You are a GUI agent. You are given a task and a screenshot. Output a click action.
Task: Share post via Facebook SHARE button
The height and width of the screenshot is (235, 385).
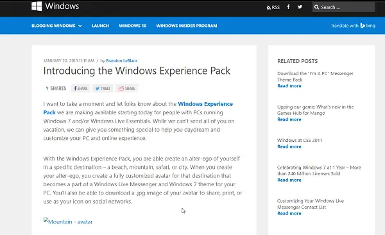81,88
